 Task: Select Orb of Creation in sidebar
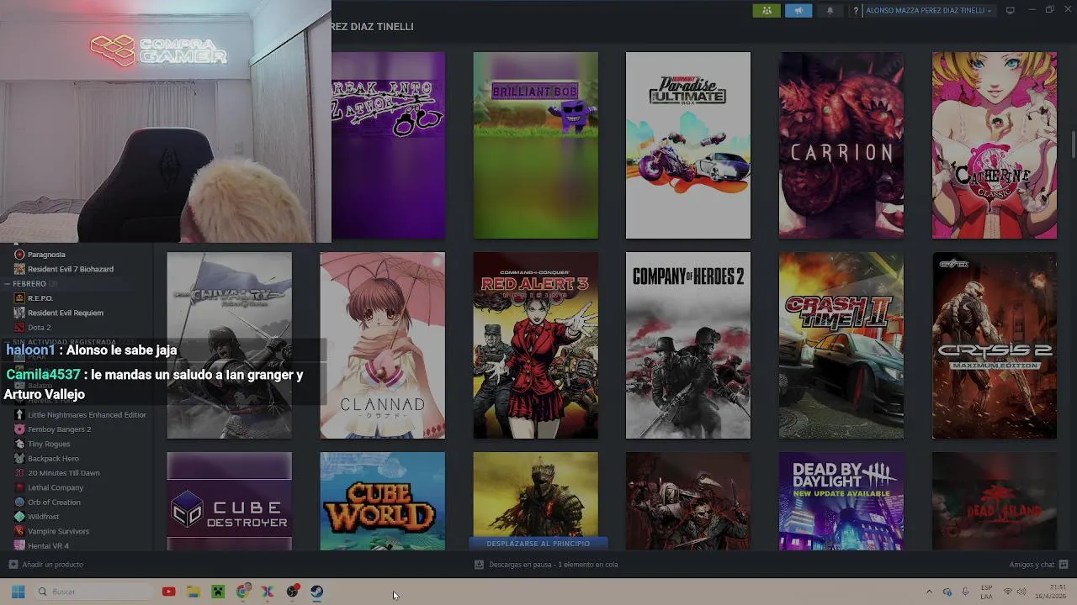[x=54, y=502]
